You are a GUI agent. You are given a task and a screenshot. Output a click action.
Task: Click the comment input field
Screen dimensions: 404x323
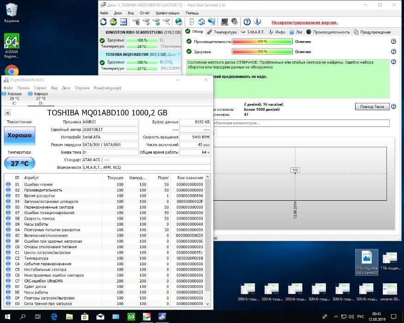[301, 123]
